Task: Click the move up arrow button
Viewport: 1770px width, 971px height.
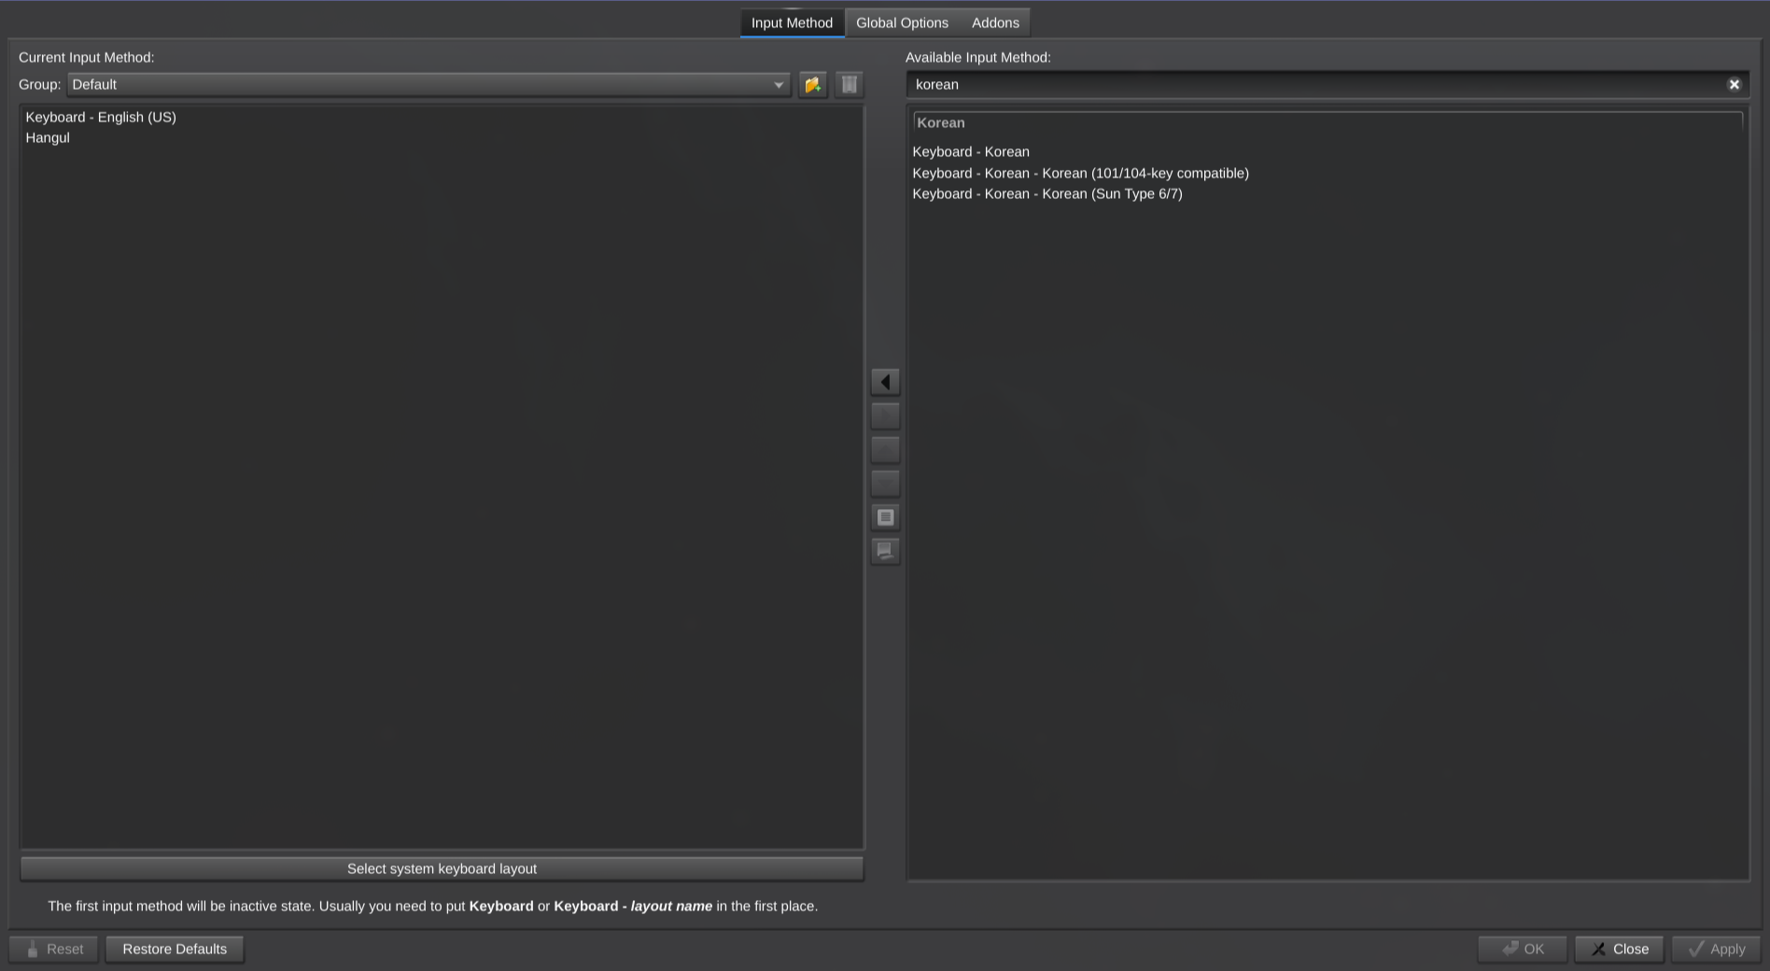Action: coord(885,449)
